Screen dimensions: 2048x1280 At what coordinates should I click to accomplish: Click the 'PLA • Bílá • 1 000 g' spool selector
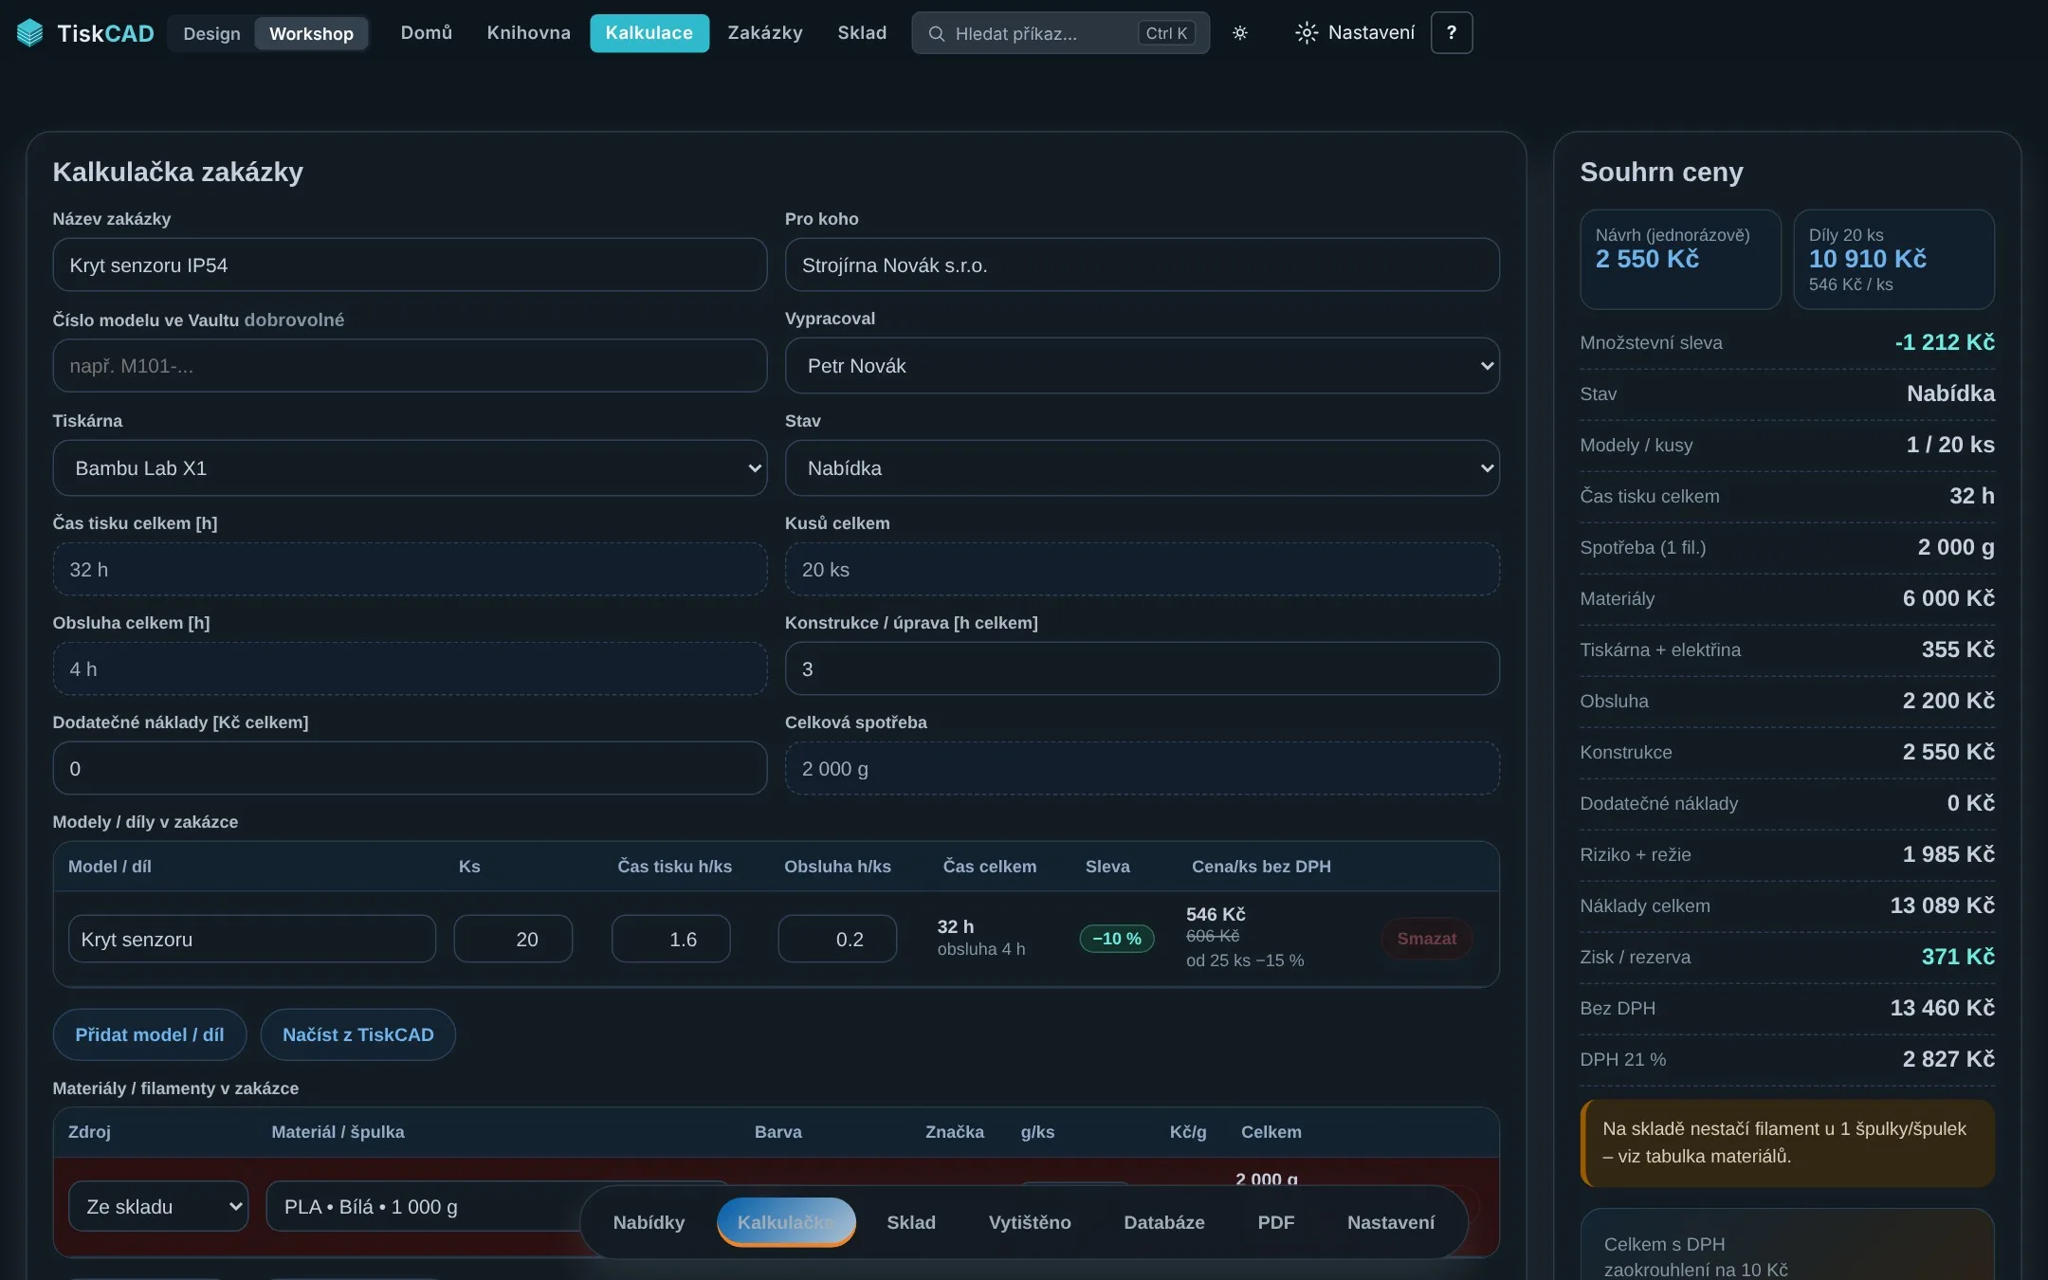click(x=498, y=1206)
